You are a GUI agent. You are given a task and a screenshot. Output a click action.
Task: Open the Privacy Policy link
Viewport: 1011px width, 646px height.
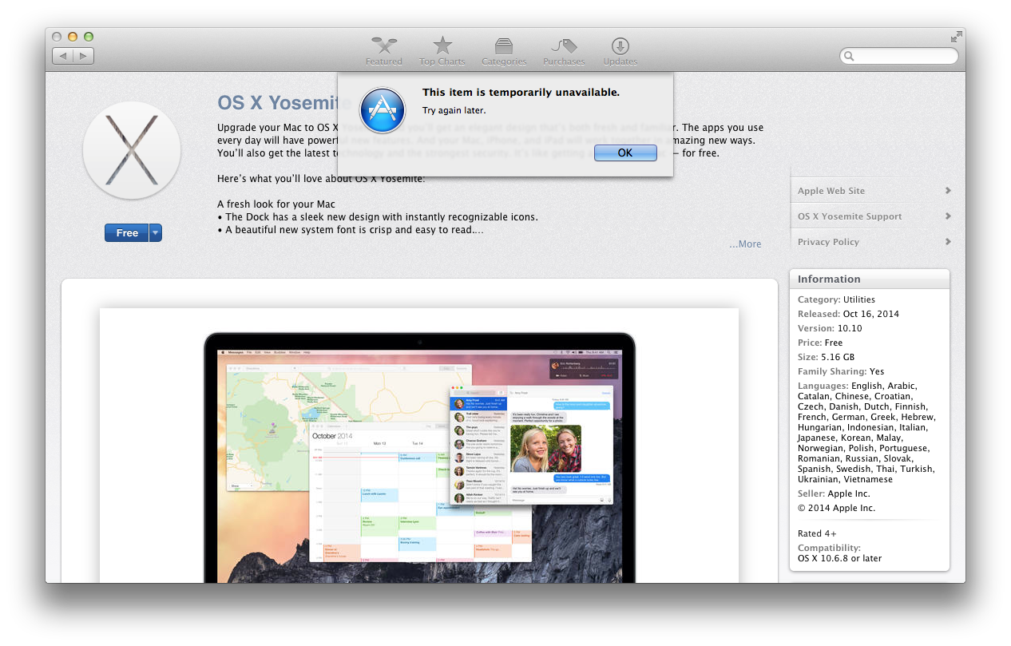coord(828,242)
